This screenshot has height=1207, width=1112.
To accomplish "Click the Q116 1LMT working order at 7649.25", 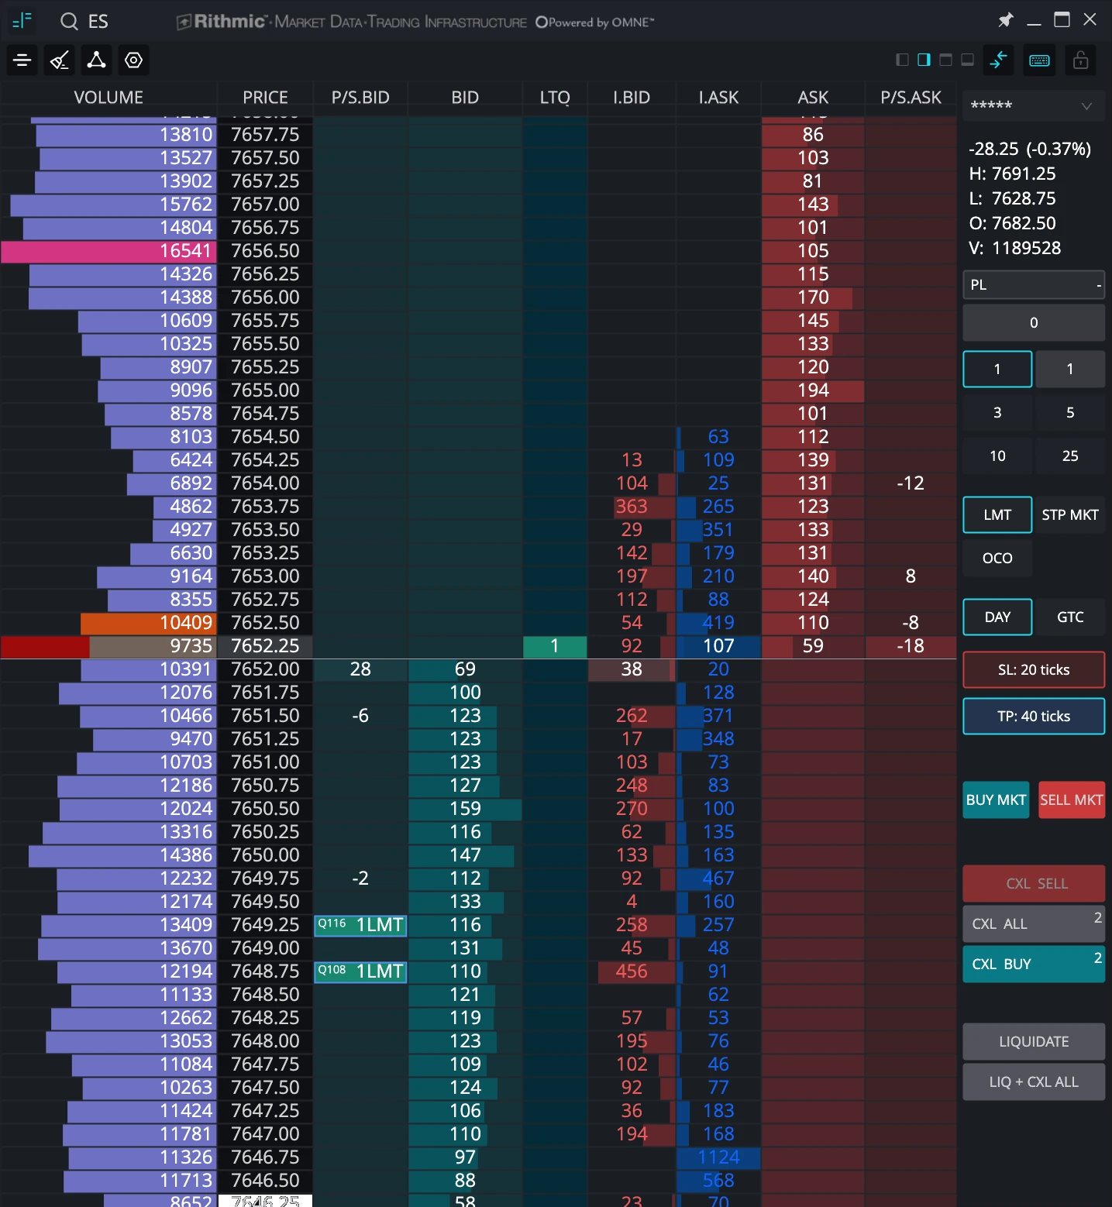I will click(360, 925).
